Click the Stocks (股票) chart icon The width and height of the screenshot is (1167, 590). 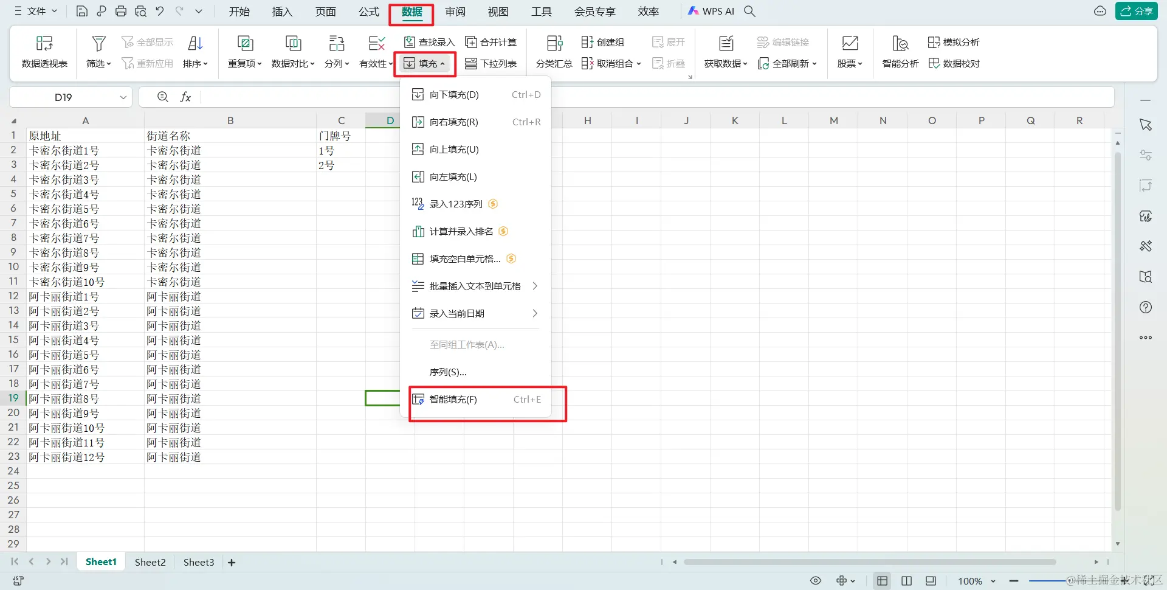pos(850,43)
